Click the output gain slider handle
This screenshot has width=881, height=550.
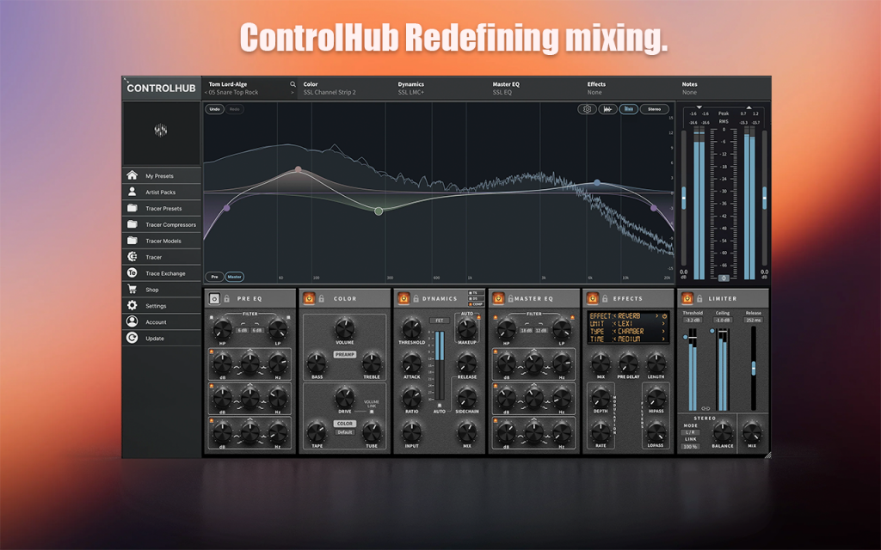(x=764, y=199)
